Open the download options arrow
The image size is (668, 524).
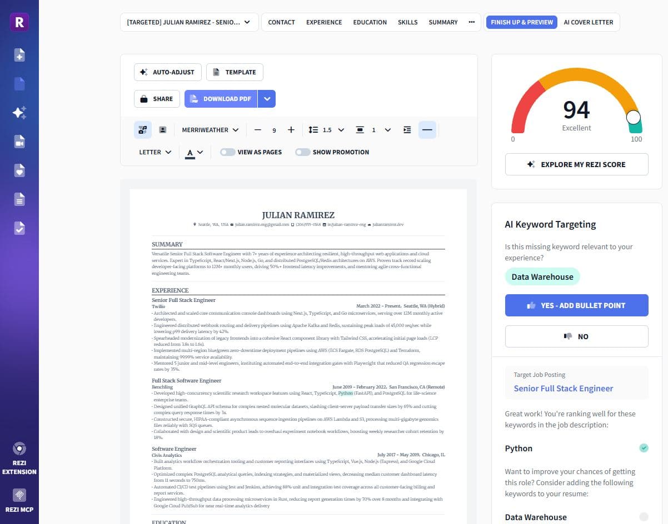pos(267,99)
